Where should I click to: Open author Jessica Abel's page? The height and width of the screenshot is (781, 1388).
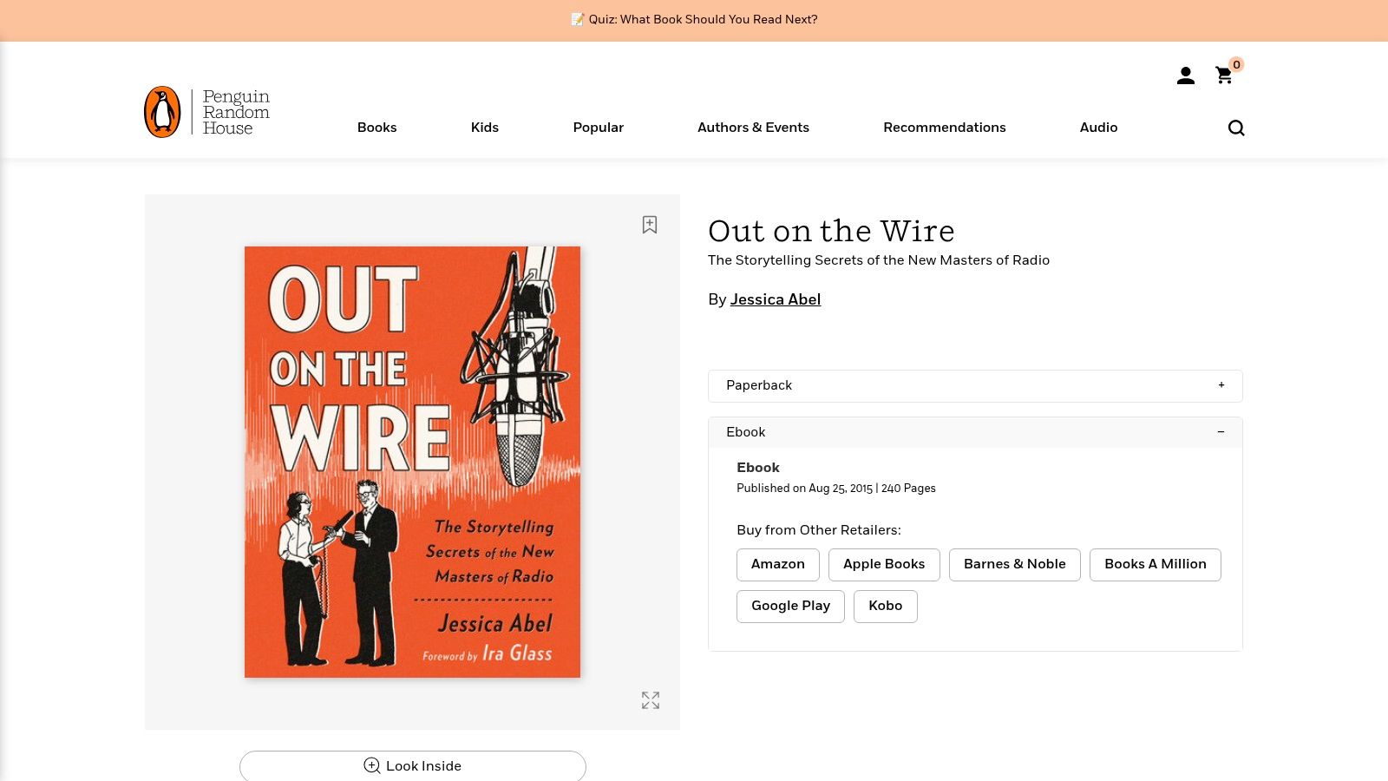coord(776,300)
